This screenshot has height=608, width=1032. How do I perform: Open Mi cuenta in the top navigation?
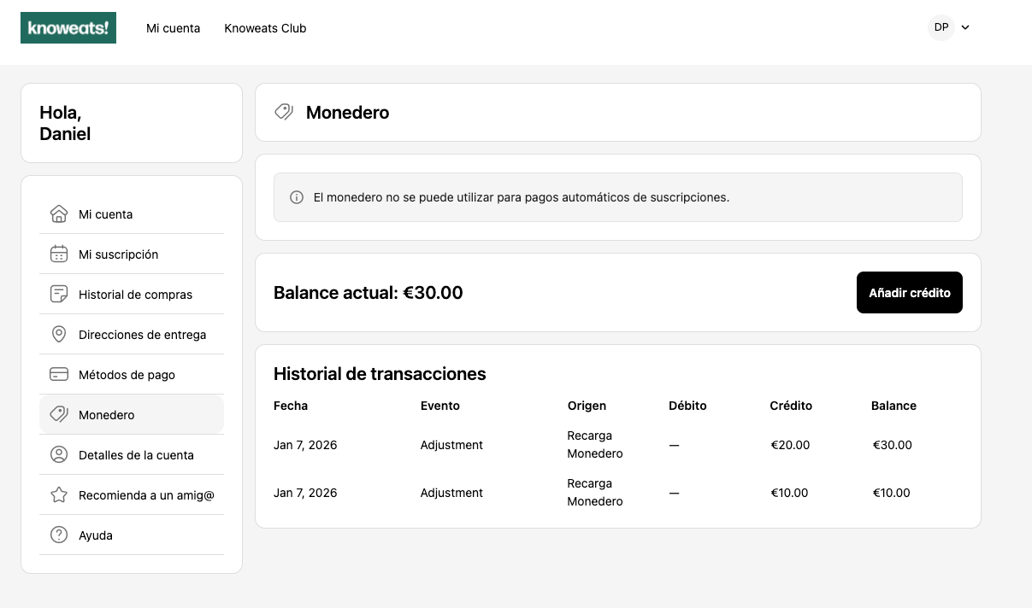pos(173,28)
